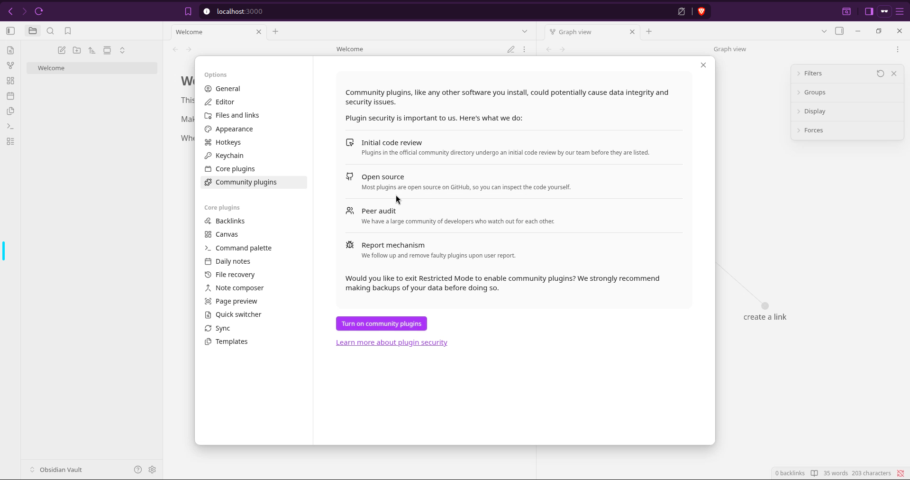Viewport: 910px width, 480px height.
Task: Add new tab next to Welcome tab
Action: 275,31
